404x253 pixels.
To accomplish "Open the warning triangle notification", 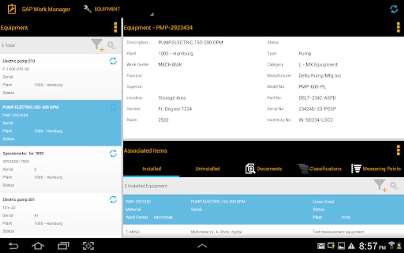I will tap(351, 246).
